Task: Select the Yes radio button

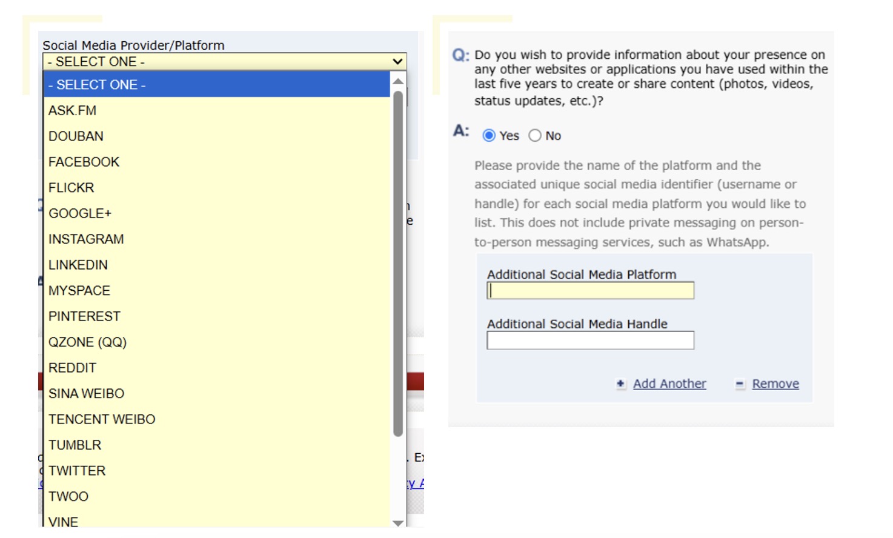Action: 489,136
